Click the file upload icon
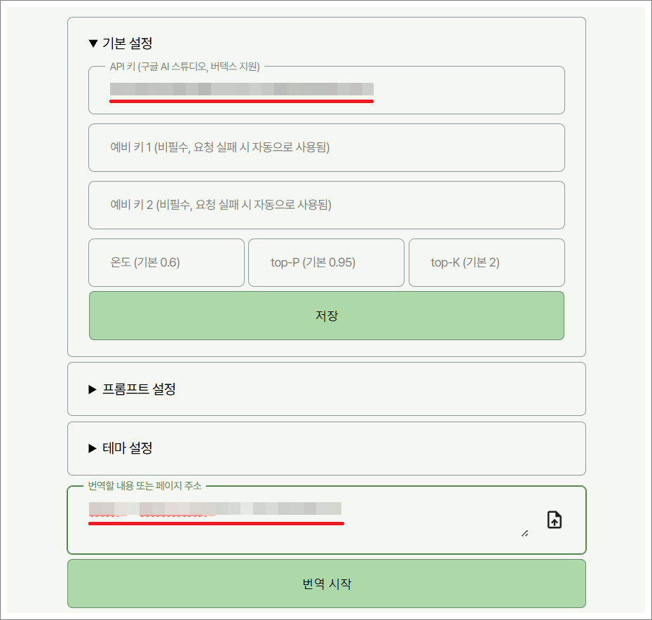652x620 pixels. coord(553,519)
